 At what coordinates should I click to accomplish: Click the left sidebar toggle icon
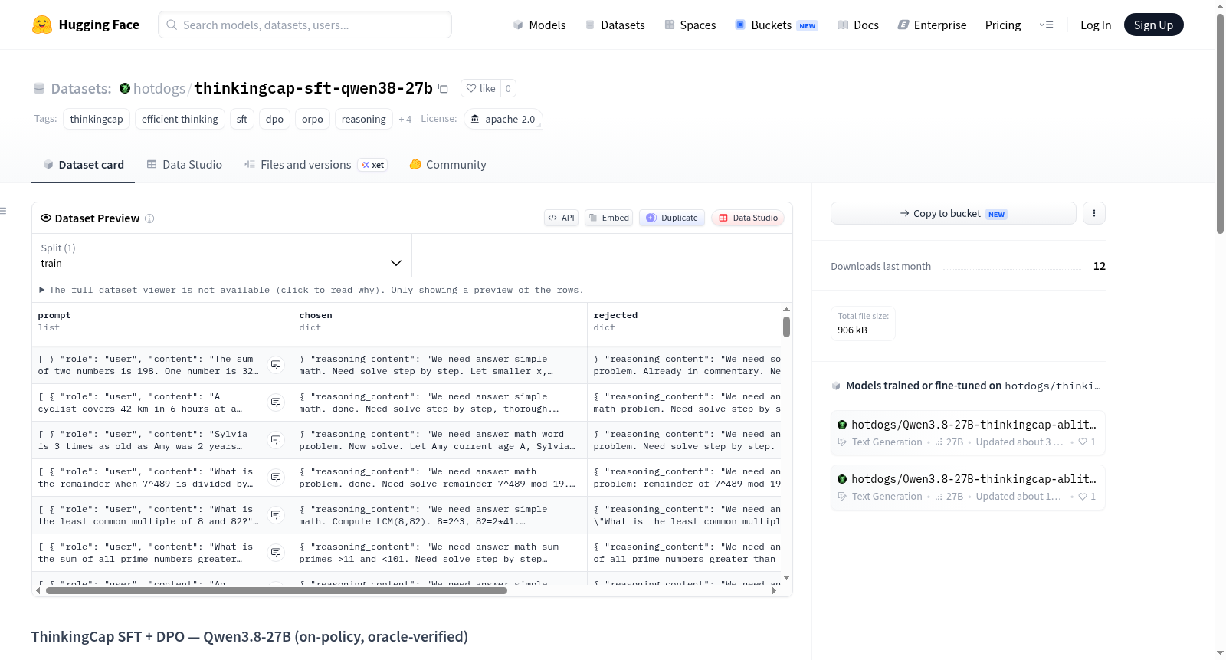pyautogui.click(x=3, y=211)
